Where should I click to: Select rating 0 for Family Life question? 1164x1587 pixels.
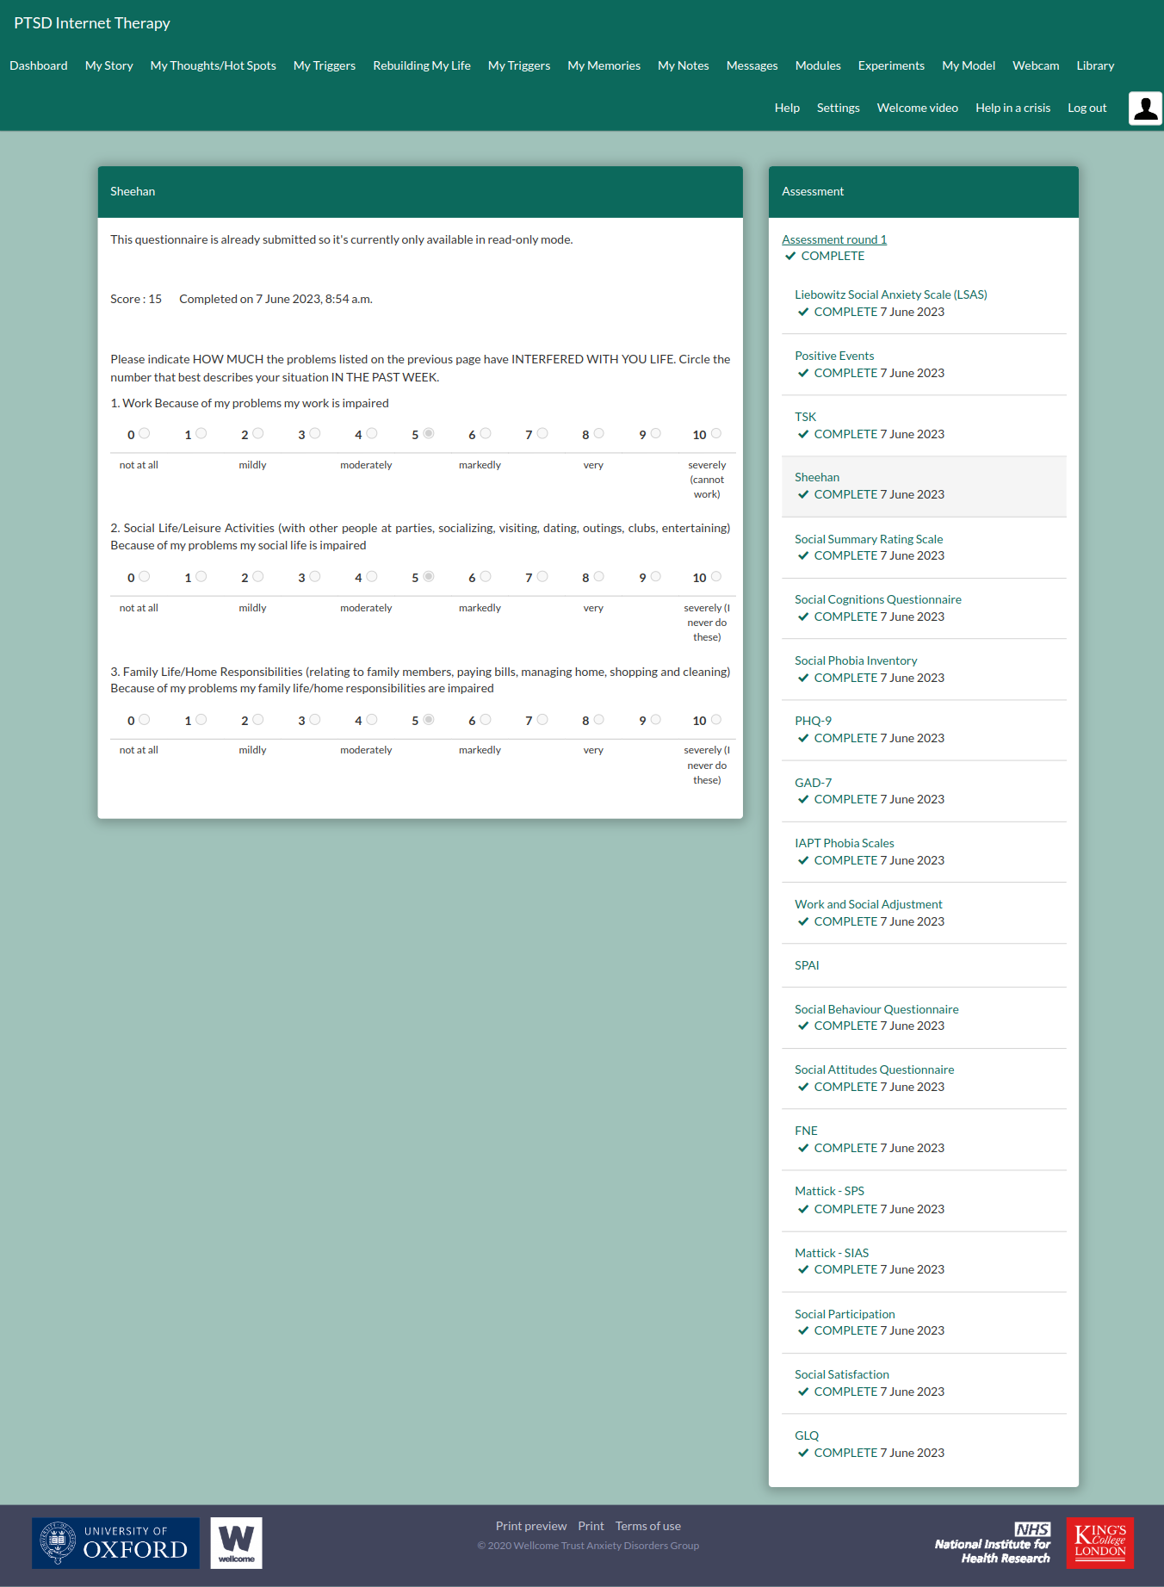point(144,720)
